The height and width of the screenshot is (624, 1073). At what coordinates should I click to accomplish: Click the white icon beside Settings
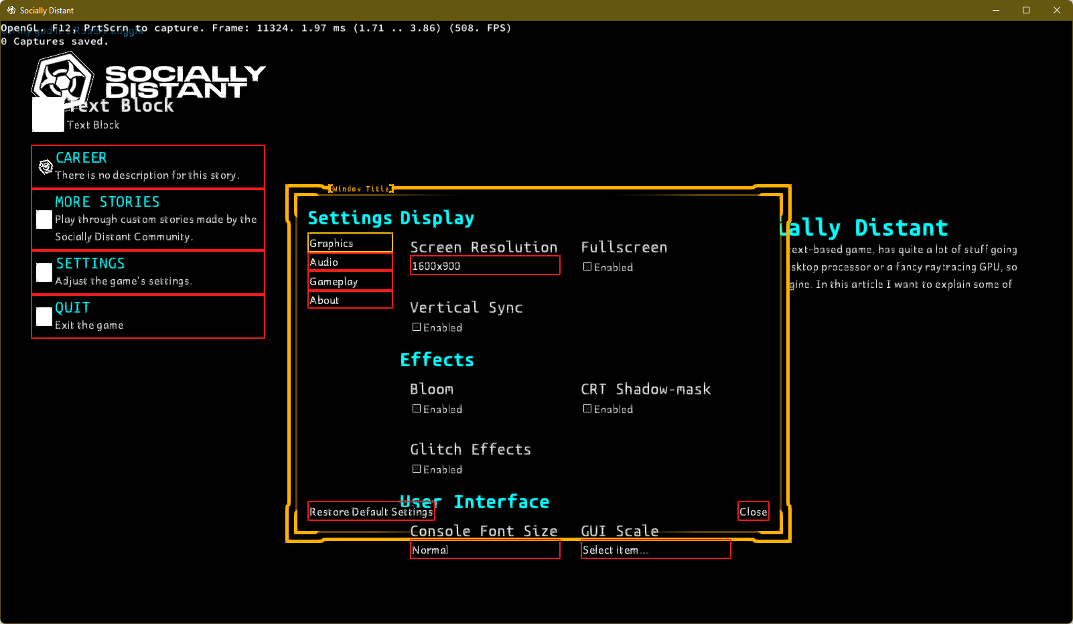pos(44,272)
